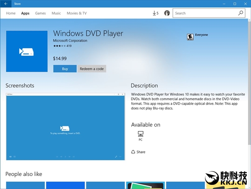
Task: Click the Screenshots heading
Action: [x=20, y=86]
